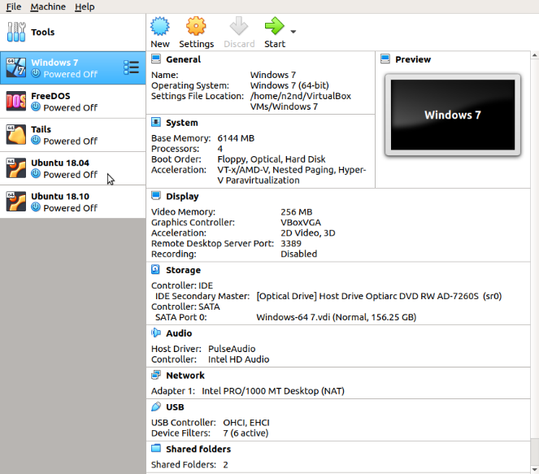539x474 pixels.
Task: Select the FreeDOS machine name
Action: (50, 96)
